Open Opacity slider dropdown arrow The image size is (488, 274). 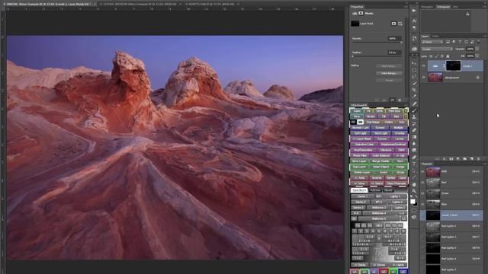[477, 49]
